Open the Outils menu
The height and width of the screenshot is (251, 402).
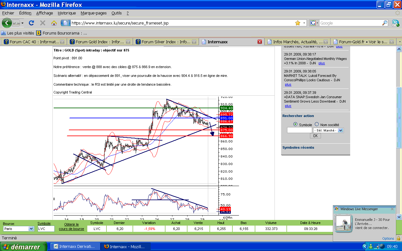click(117, 13)
